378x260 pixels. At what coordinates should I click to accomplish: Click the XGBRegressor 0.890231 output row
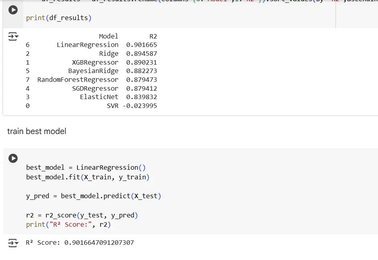coord(114,63)
